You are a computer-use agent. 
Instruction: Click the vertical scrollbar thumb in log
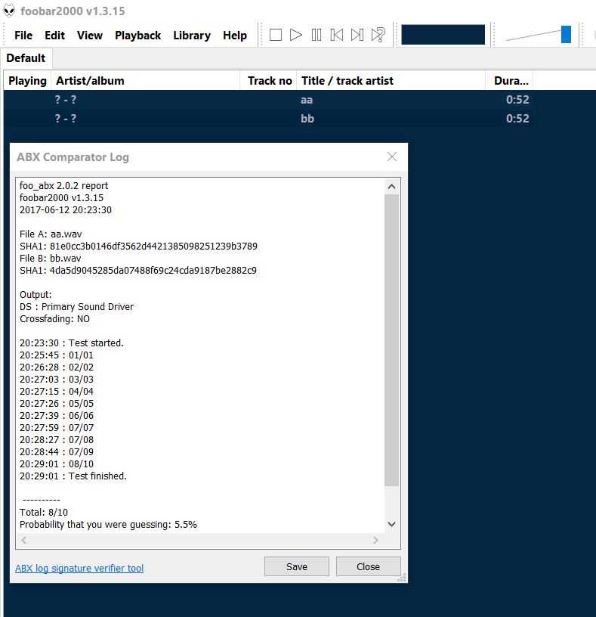pos(391,340)
